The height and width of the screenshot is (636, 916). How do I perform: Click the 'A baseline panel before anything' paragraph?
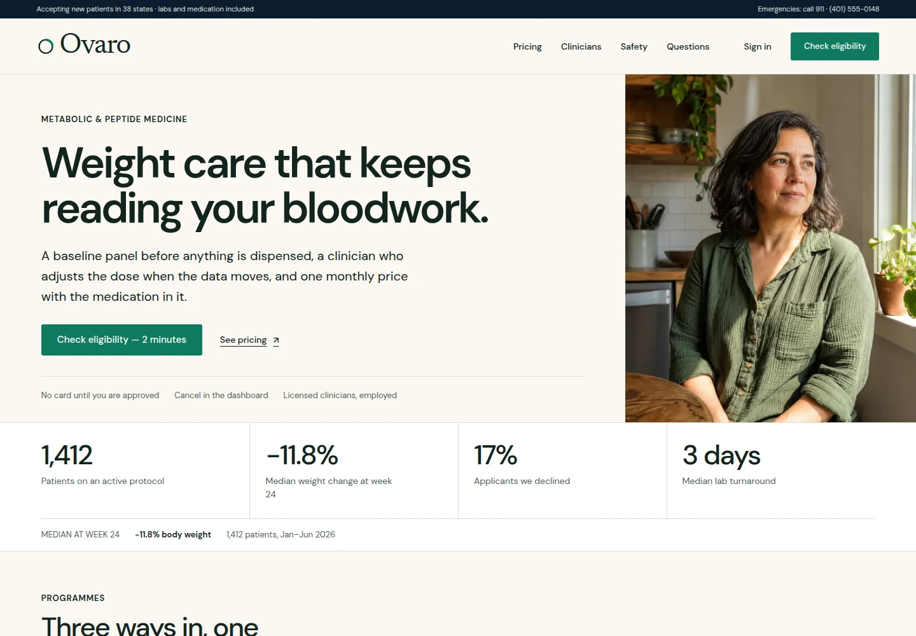[x=225, y=276]
